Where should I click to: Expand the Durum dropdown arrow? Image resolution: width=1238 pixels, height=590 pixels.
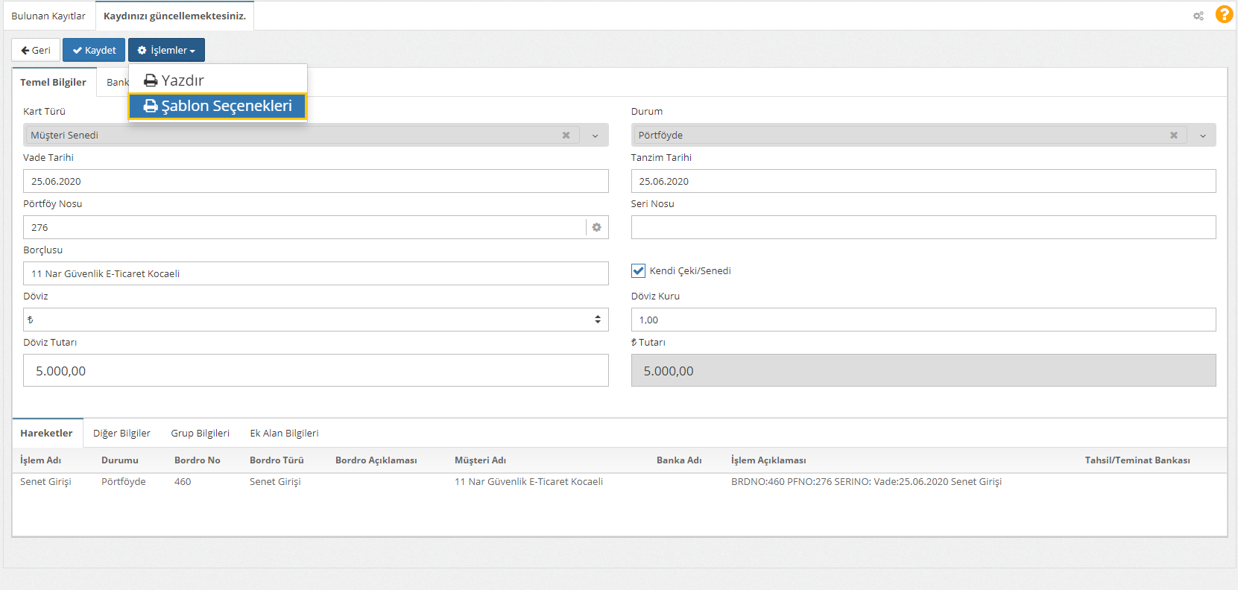click(x=1202, y=136)
